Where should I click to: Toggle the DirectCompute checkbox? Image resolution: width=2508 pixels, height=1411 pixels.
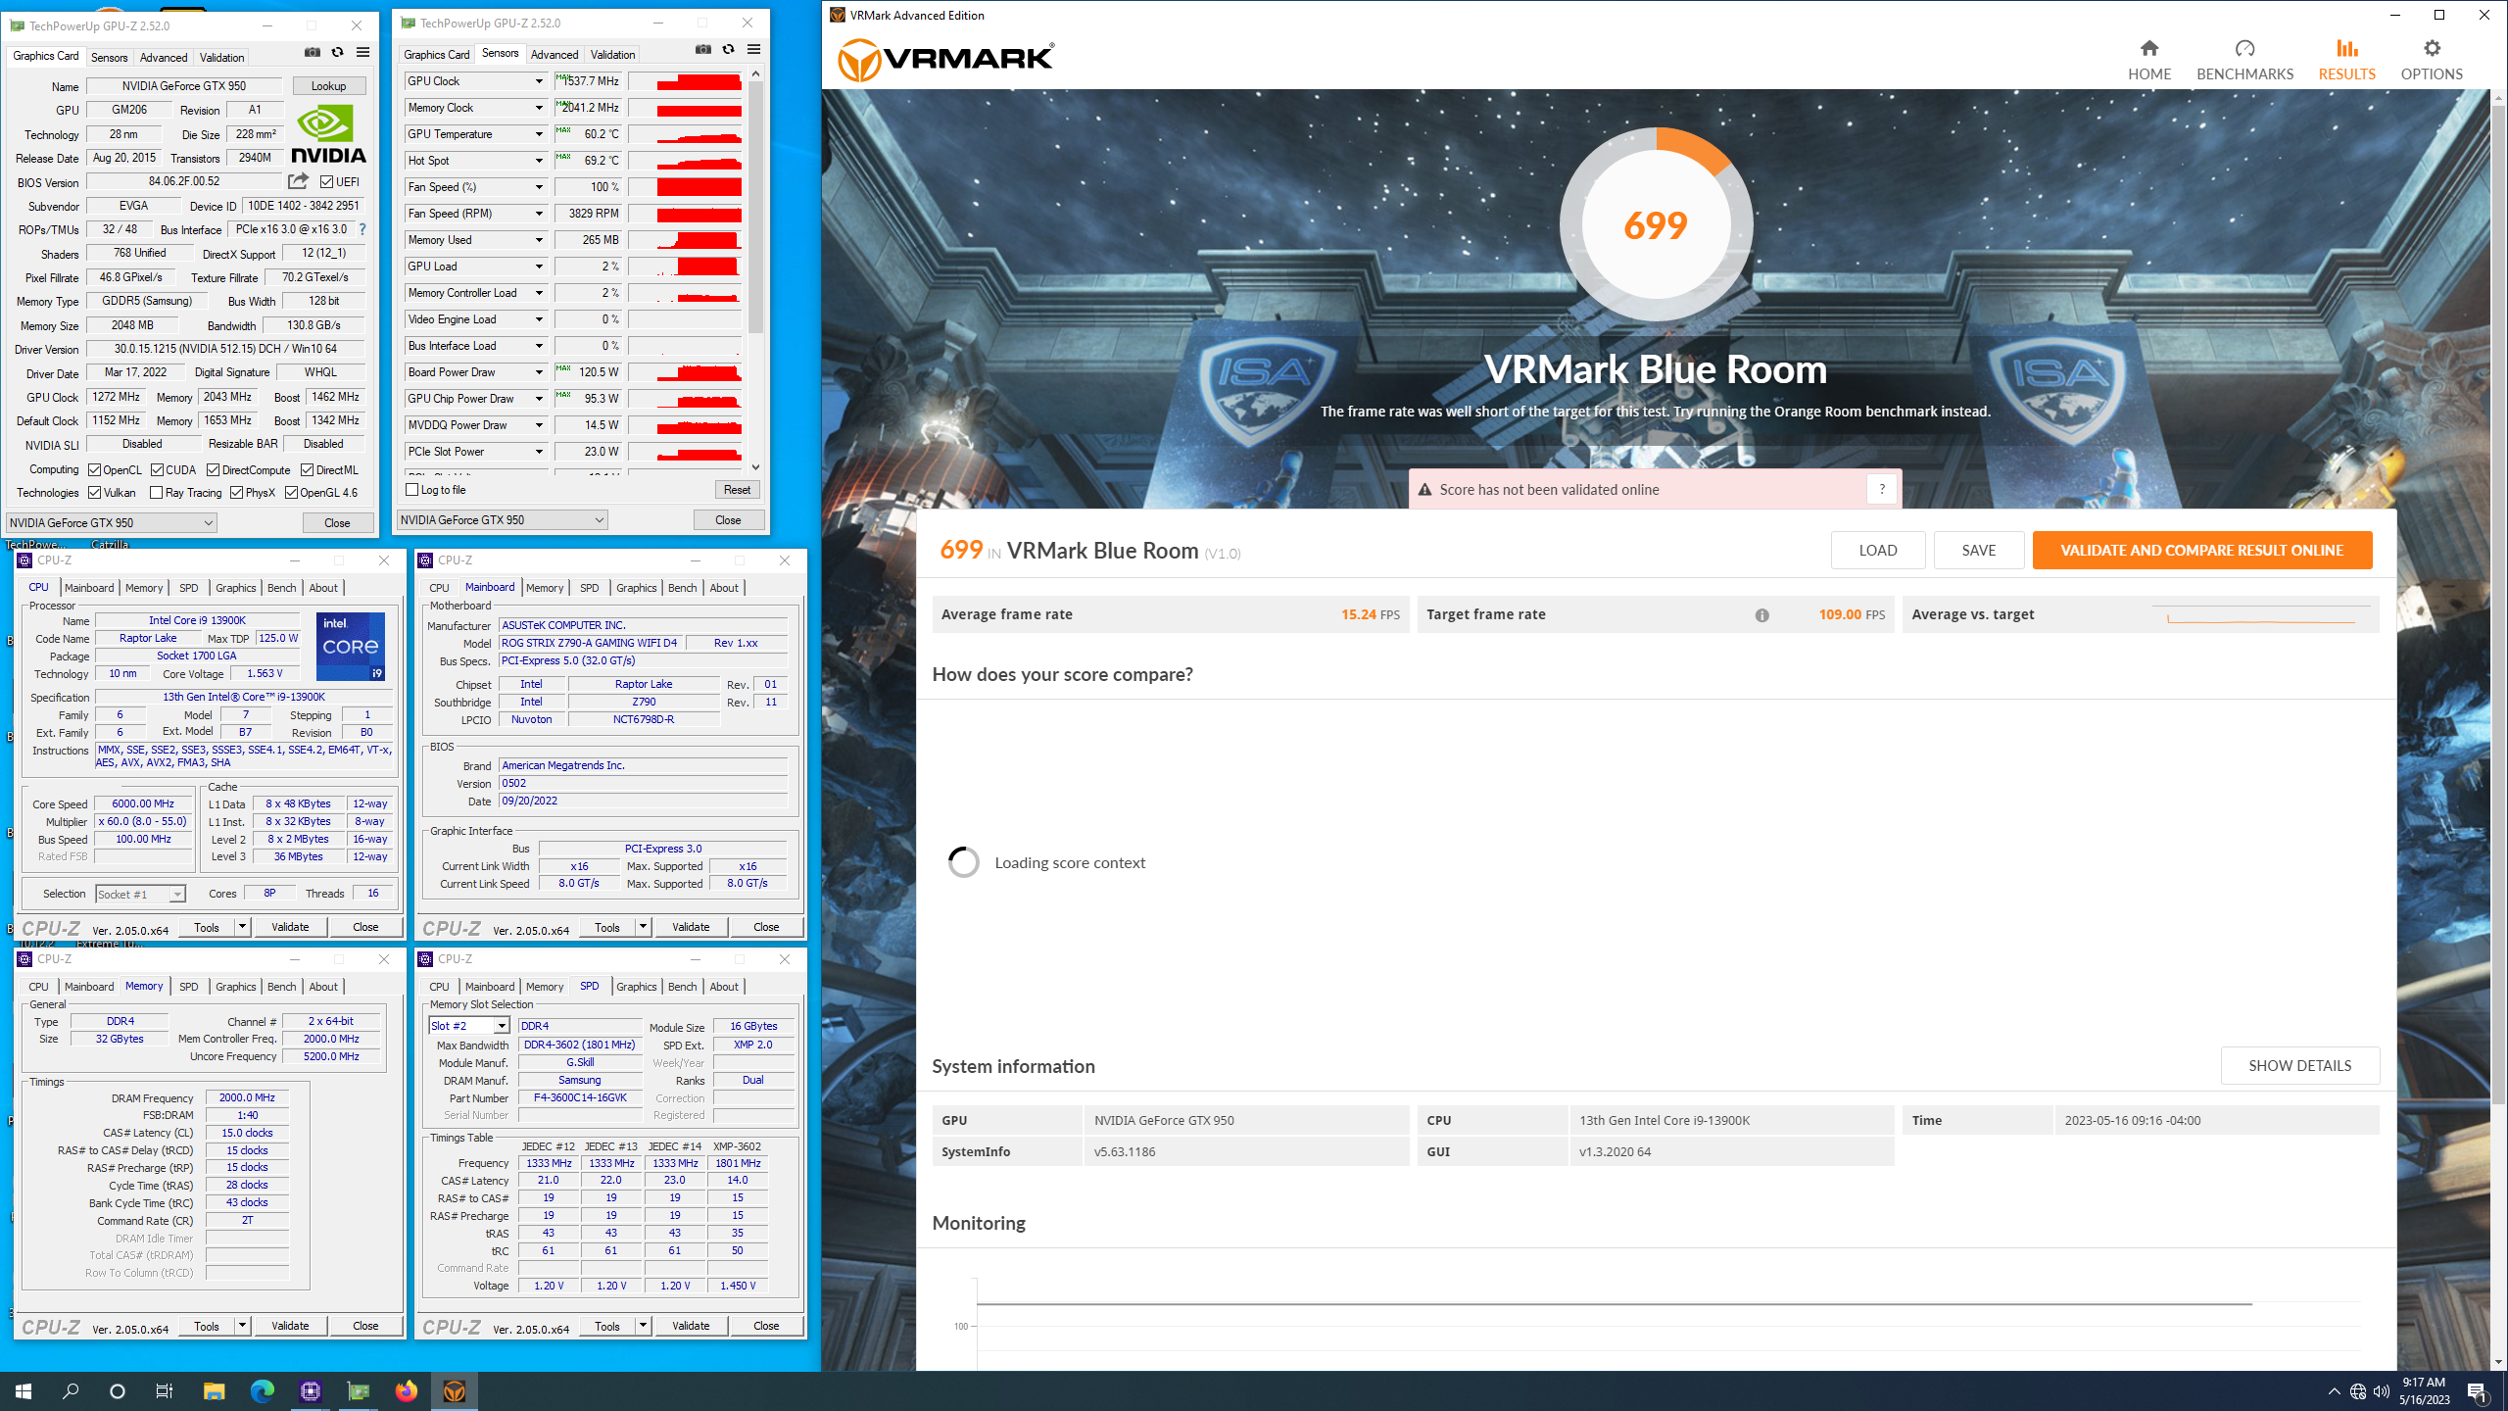(213, 470)
